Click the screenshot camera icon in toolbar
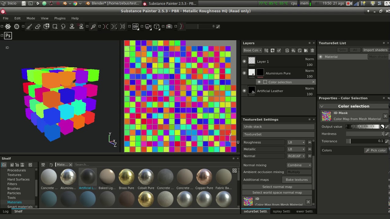Image resolution: width=390 pixels, height=219 pixels. tap(169, 26)
